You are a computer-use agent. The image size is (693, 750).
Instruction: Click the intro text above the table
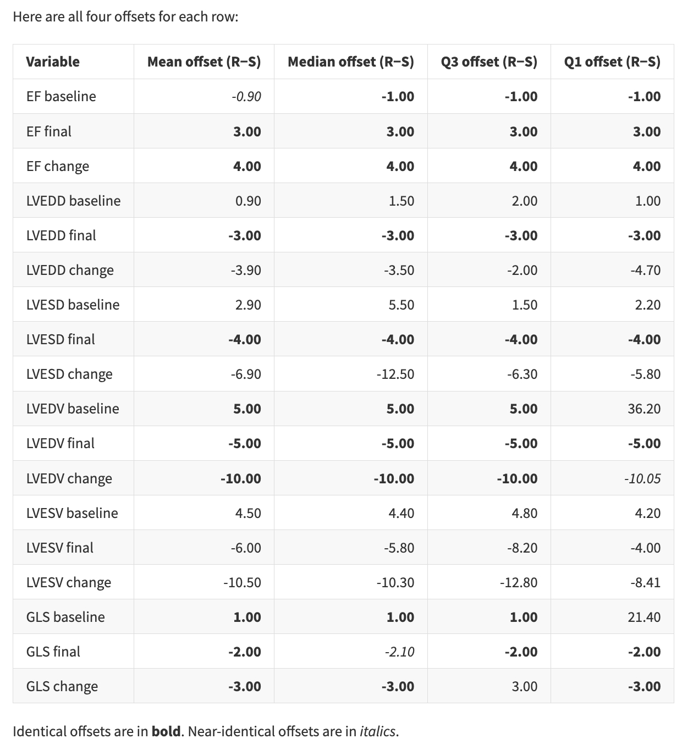(125, 16)
